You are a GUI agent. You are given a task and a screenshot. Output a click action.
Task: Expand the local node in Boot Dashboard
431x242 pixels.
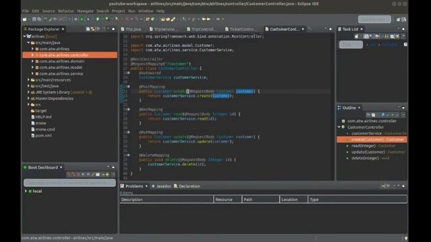click(x=26, y=191)
